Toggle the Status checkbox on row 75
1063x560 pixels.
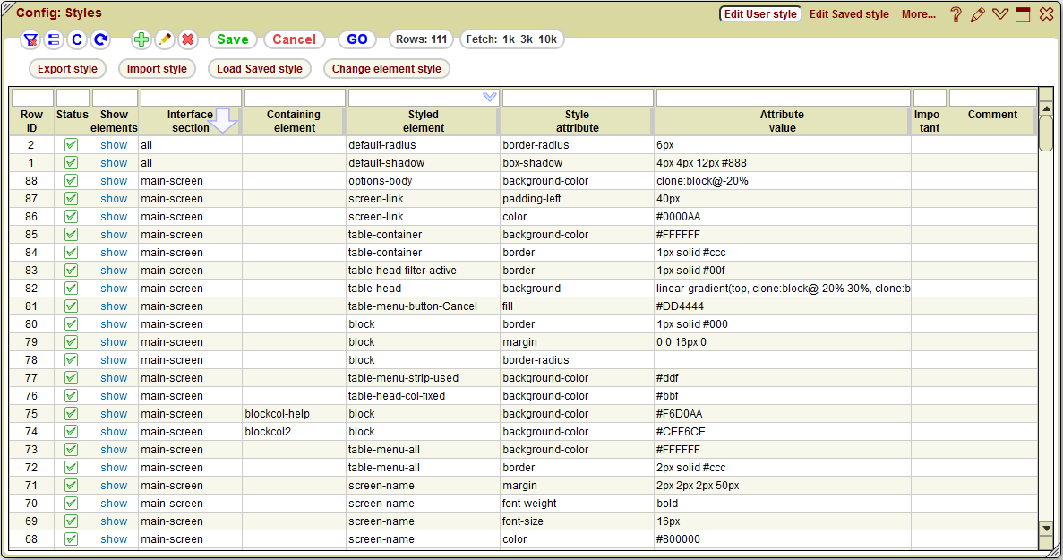(x=71, y=414)
